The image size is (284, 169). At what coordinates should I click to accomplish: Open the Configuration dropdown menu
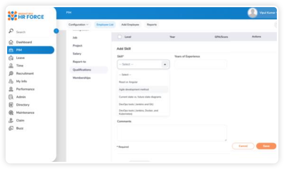tap(78, 25)
